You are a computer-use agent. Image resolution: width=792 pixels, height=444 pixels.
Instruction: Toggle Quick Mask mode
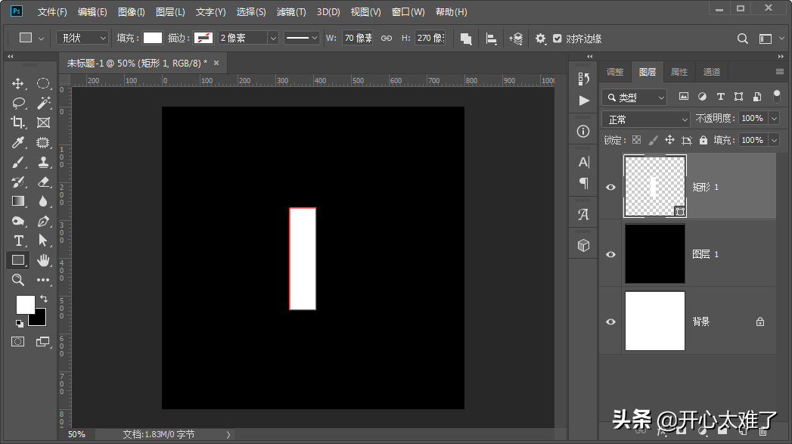pyautogui.click(x=17, y=342)
